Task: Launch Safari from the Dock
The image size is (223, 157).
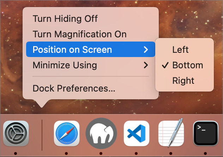Action: point(66,133)
